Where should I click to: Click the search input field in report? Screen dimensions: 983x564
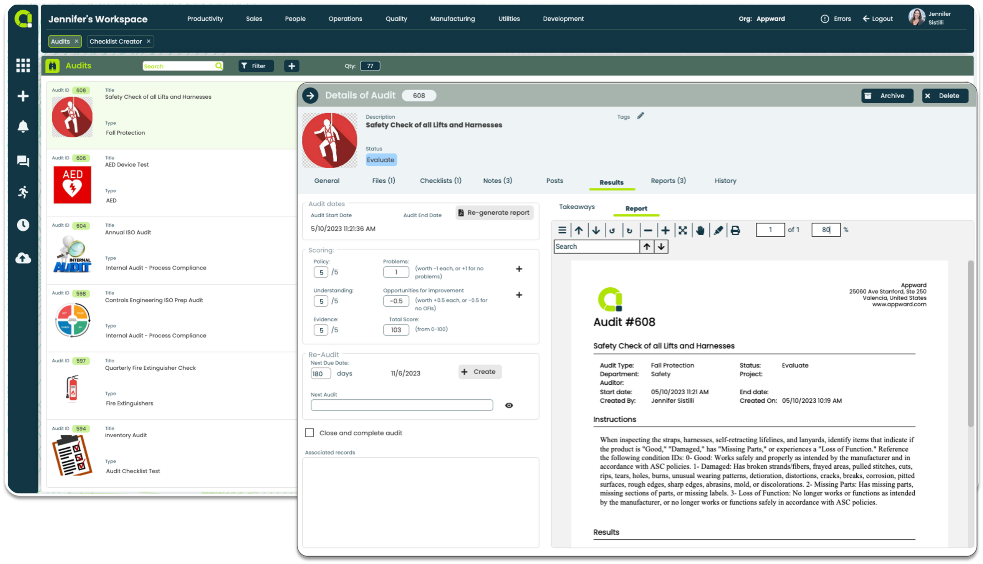[x=597, y=246]
